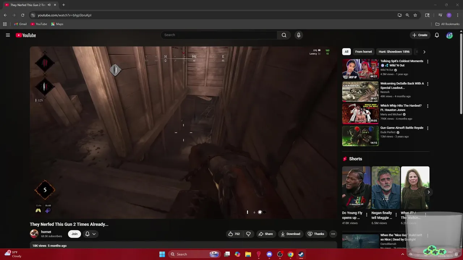
Task: Open YouTube notifications bell
Action: (x=437, y=35)
